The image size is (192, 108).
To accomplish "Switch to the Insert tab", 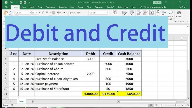I will [x=32, y=7].
